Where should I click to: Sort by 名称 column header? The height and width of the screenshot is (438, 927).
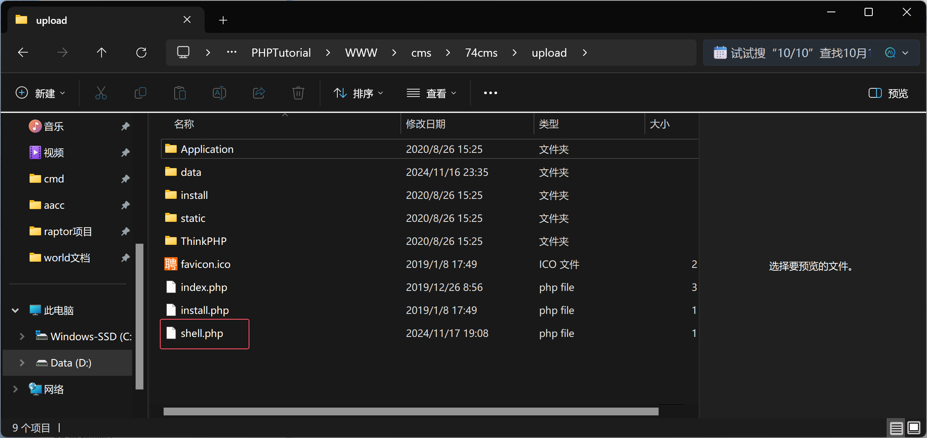[280, 124]
